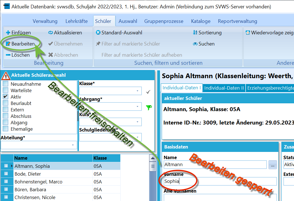Viewport: 294px width, 201px height.
Task: Click the scroll-up arrow of student list
Action: (153, 158)
